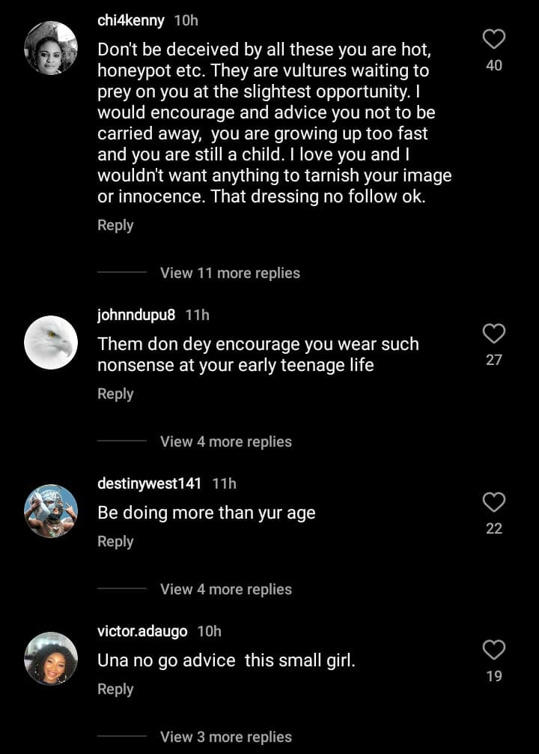Open johnndupu8's eagle avatar
The width and height of the screenshot is (539, 754).
coord(51,343)
